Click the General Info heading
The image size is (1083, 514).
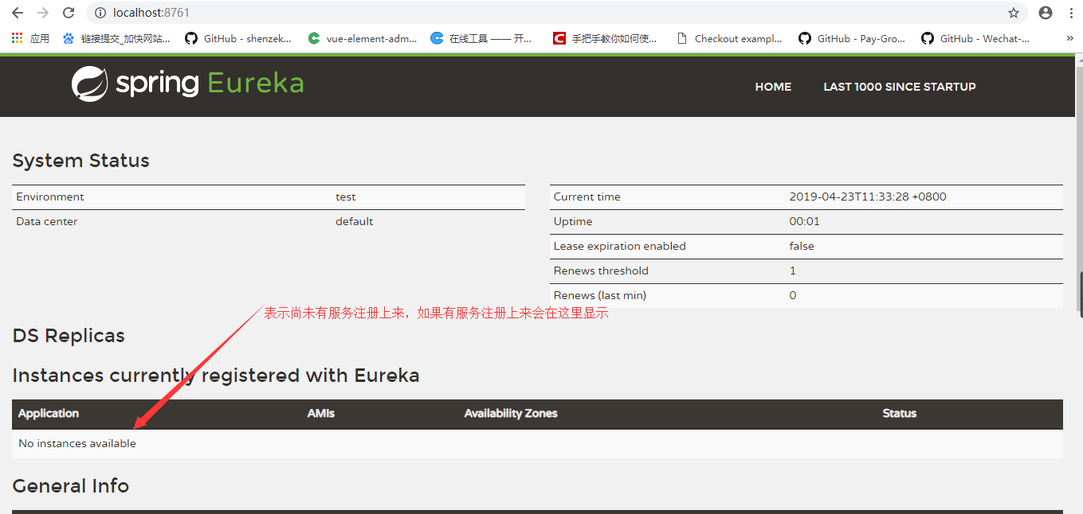[x=71, y=486]
